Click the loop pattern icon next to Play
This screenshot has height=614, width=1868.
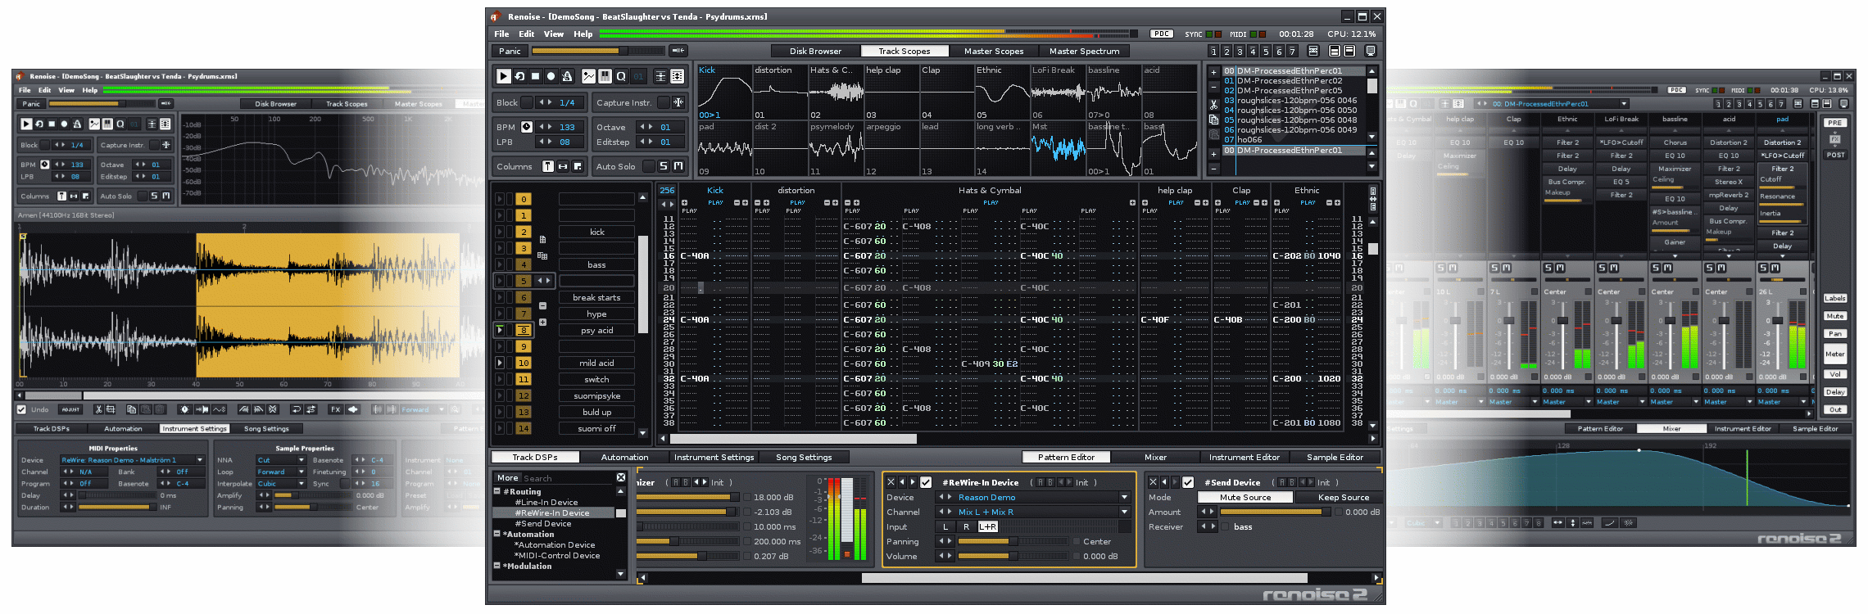point(519,76)
